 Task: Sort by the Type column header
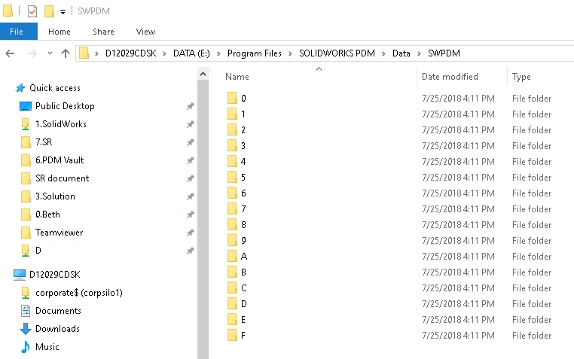pyautogui.click(x=521, y=77)
